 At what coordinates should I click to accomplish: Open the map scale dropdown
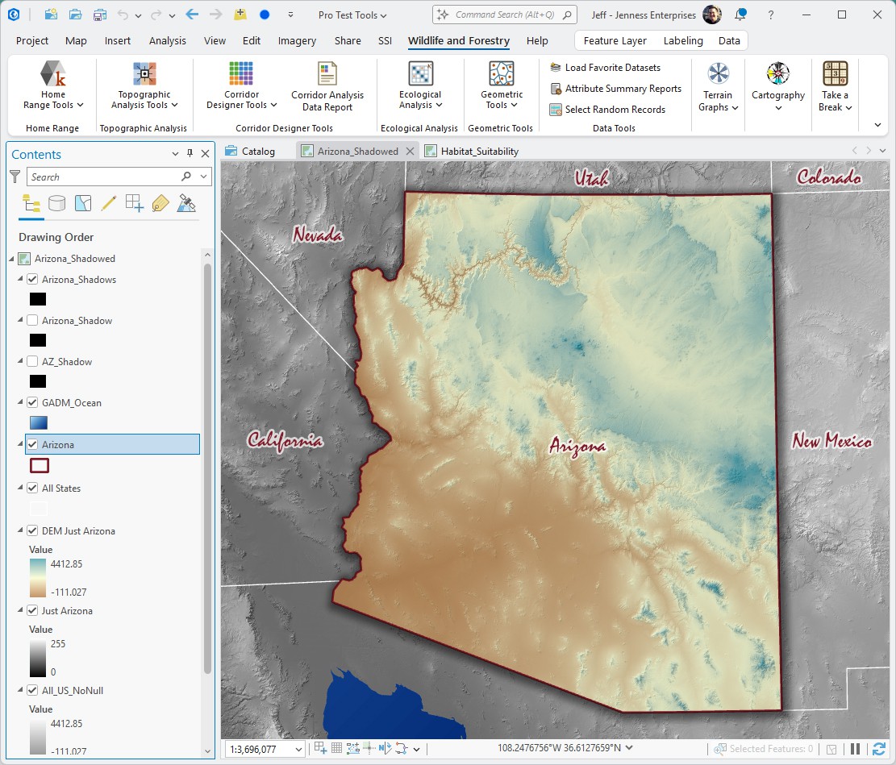(x=298, y=749)
